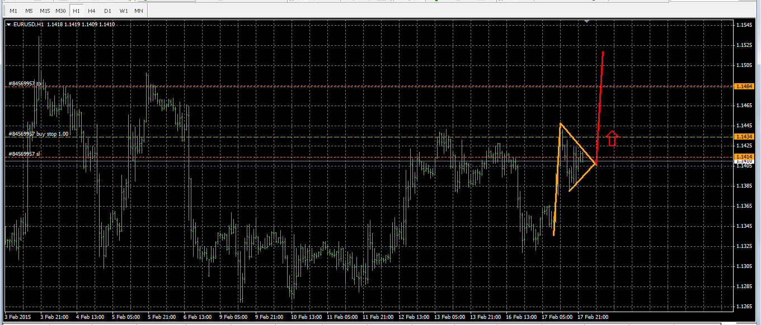761x325 pixels.
Task: Set the weekly W1 timeframe
Action: tap(124, 11)
